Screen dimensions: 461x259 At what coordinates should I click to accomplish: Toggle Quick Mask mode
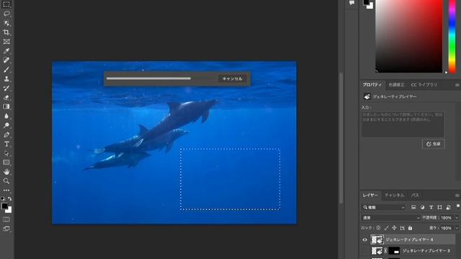[6, 219]
